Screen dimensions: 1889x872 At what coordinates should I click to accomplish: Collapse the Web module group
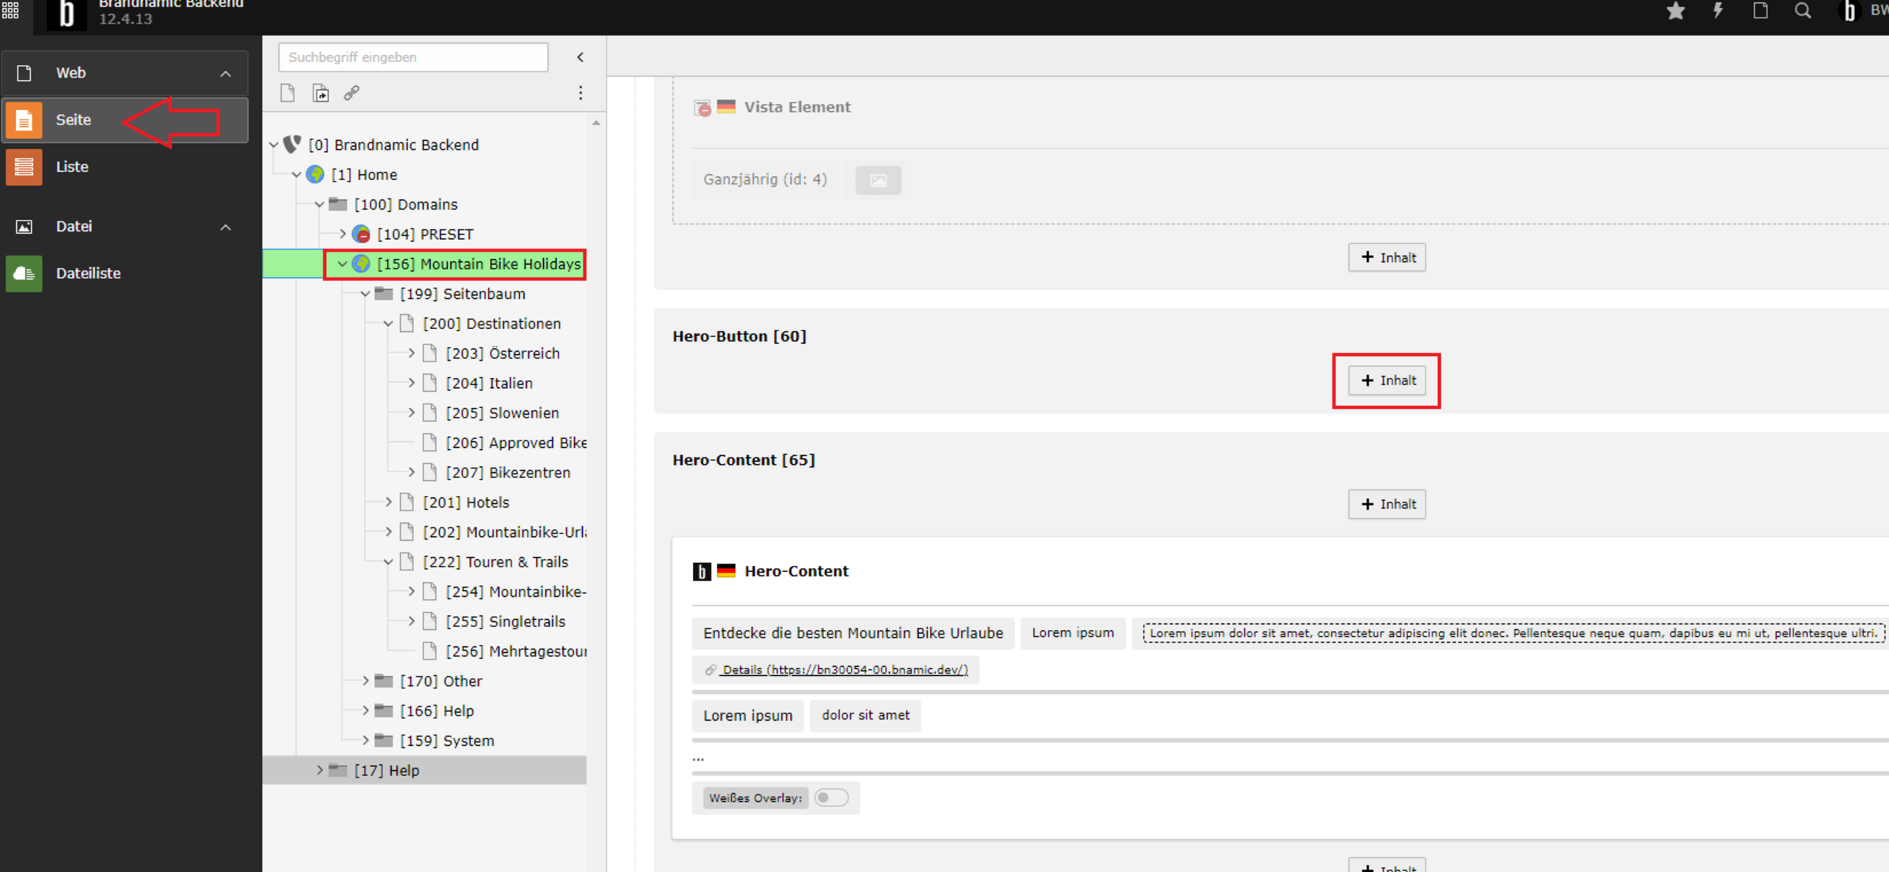coord(226,74)
